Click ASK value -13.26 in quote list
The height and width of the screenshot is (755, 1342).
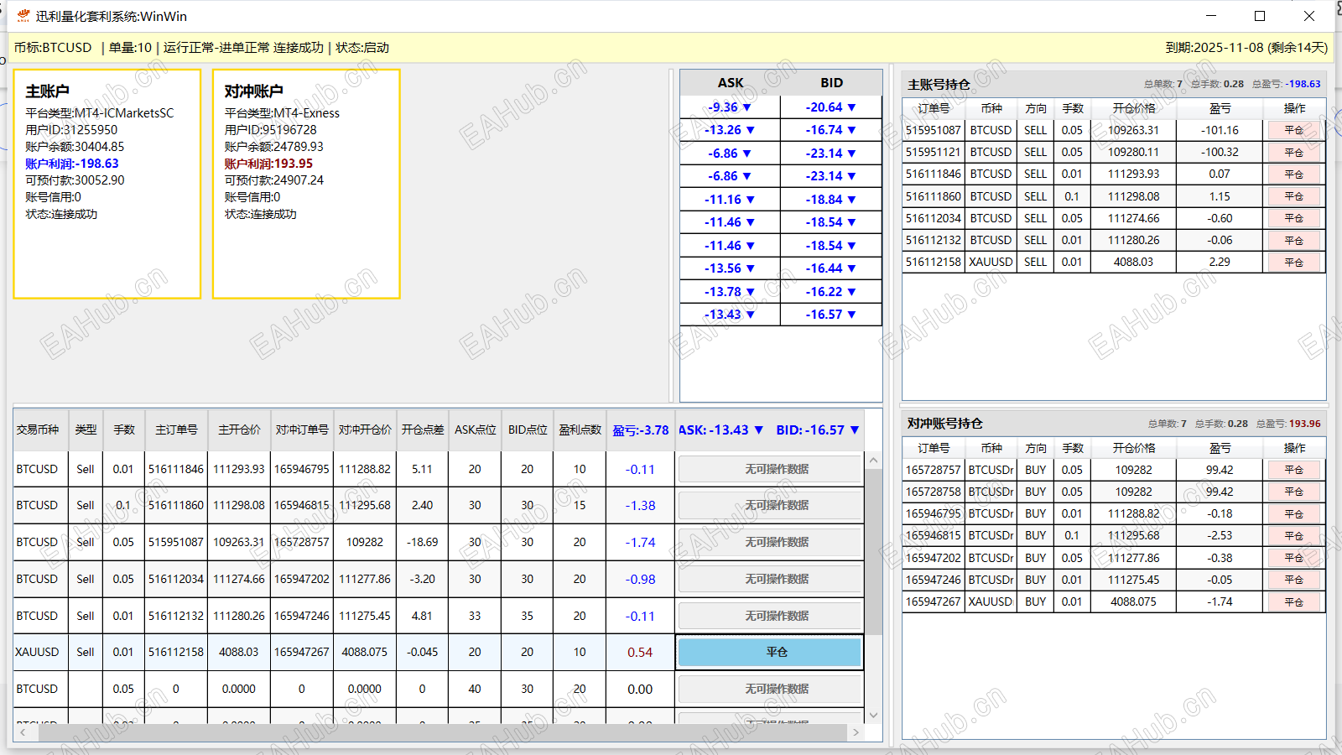point(730,130)
